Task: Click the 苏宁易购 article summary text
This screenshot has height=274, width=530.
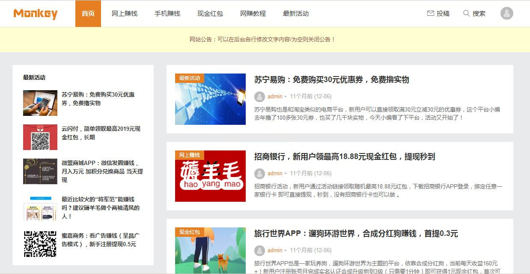Action: point(377,113)
